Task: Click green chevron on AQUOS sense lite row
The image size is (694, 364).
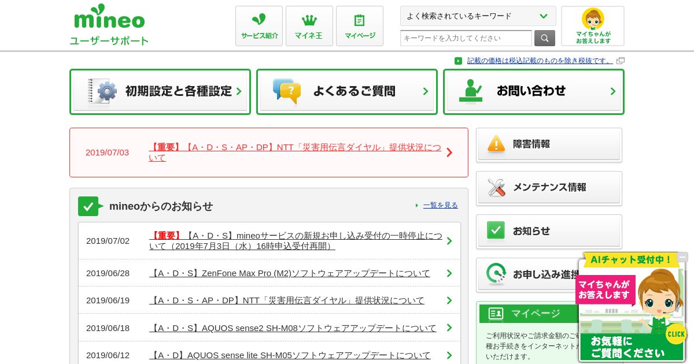Action: [x=449, y=355]
